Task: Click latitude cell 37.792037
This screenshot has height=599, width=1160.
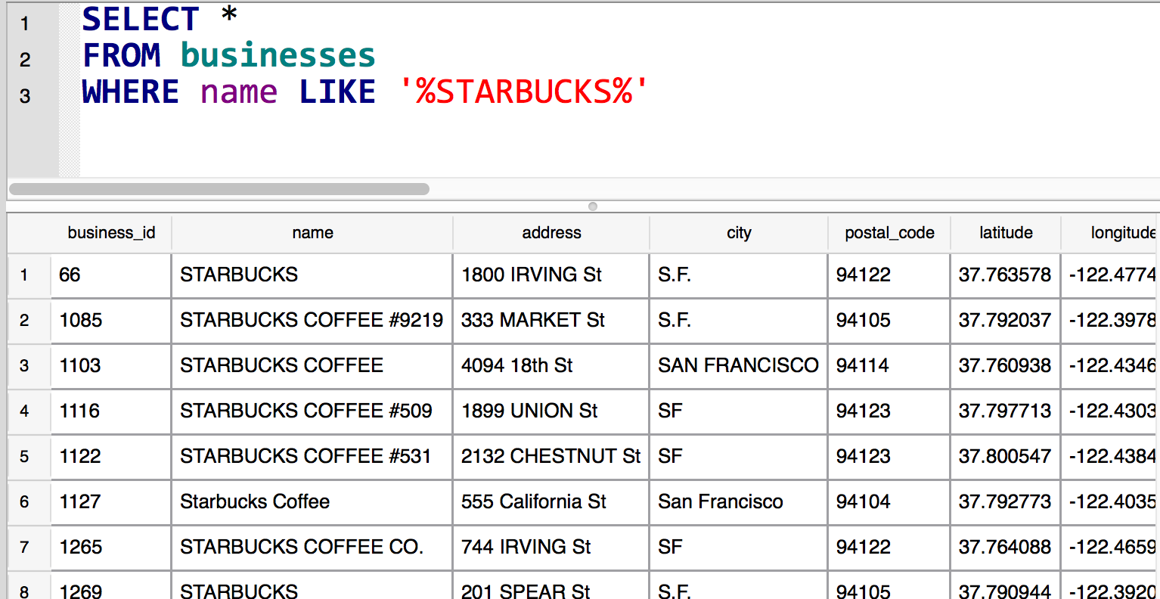Action: [x=1006, y=321]
